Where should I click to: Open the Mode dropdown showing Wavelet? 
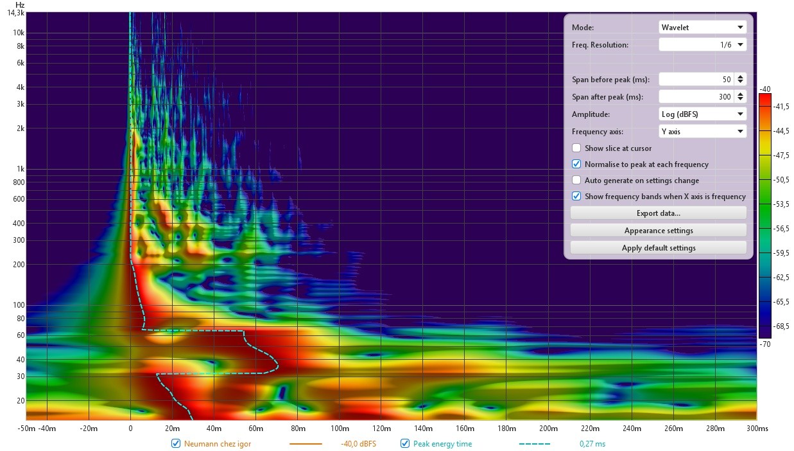[x=703, y=28]
